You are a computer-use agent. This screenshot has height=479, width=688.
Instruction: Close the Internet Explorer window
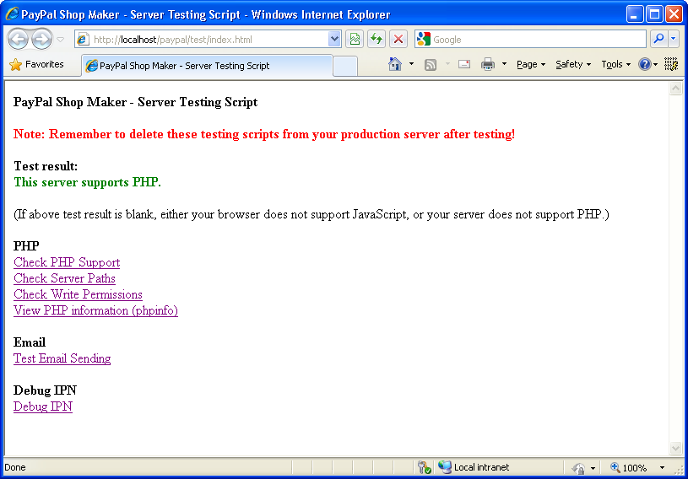point(674,14)
